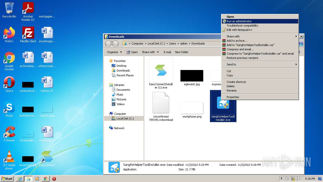Choose Add to archive...
Screen dimensions: 323x182
pyautogui.click(x=260, y=41)
